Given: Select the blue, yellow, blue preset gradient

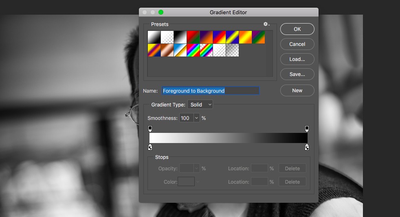Looking at the screenshot, I should 232,37.
